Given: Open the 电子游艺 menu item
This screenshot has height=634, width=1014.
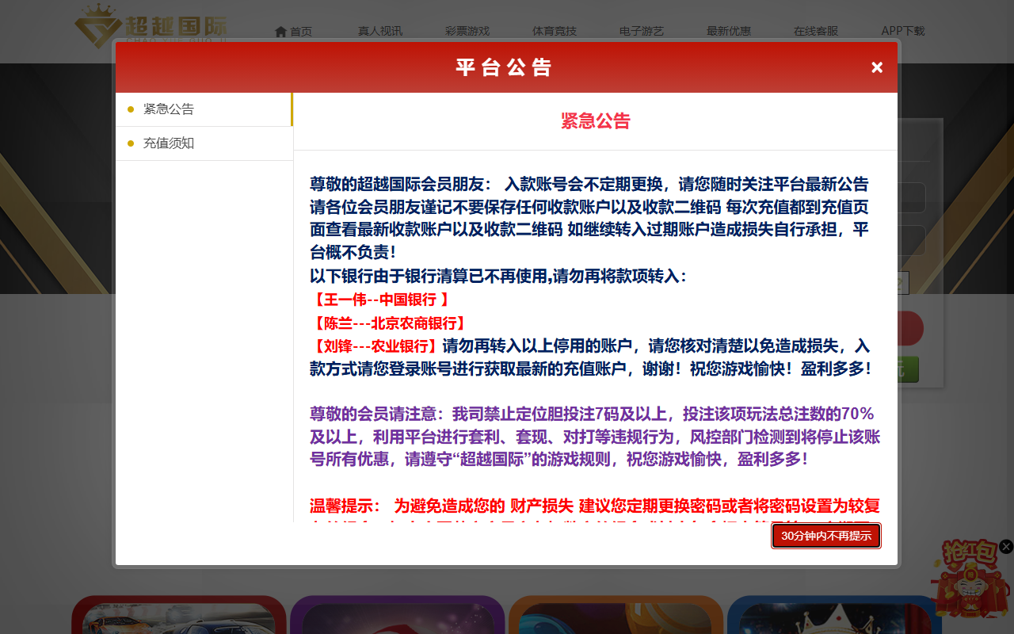Looking at the screenshot, I should 642,32.
